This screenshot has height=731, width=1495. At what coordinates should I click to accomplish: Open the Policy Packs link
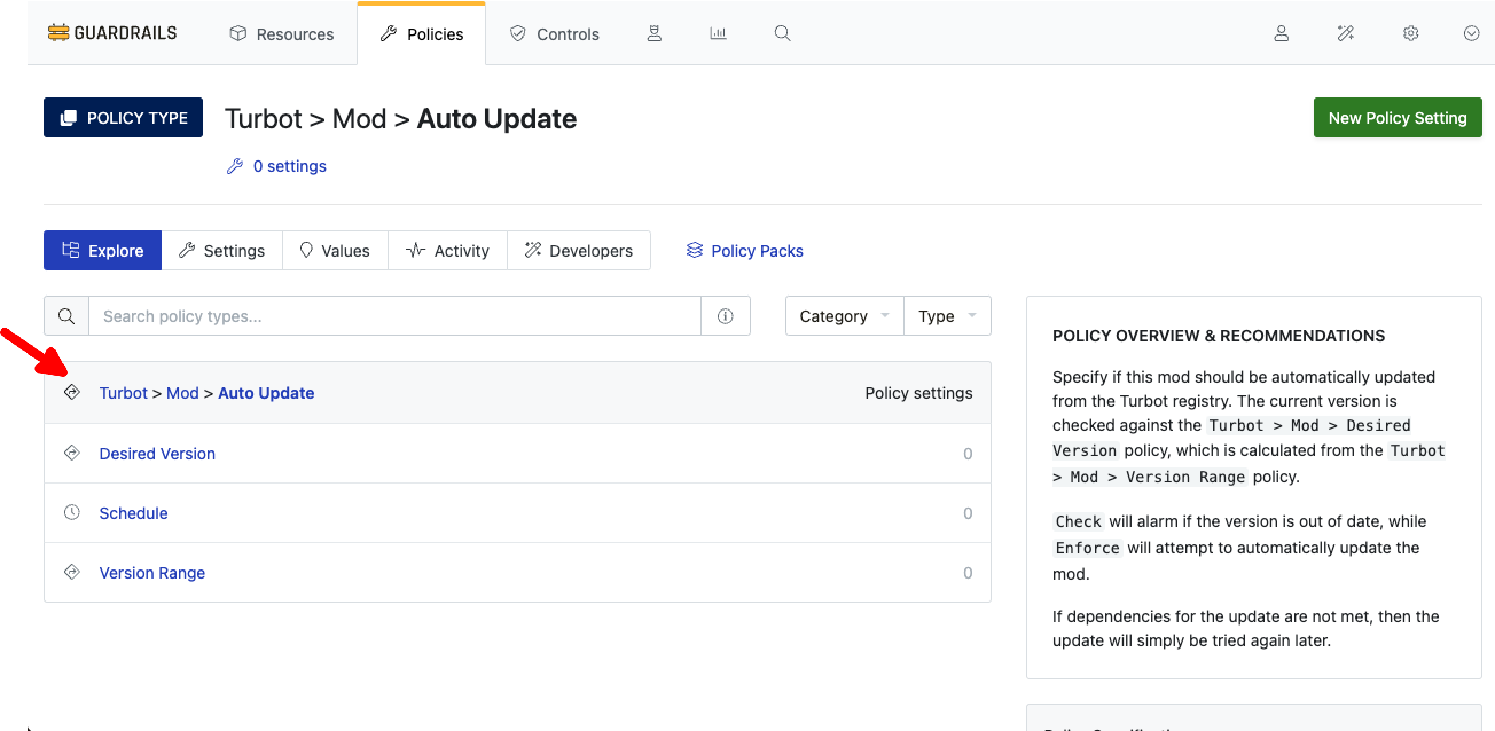745,250
